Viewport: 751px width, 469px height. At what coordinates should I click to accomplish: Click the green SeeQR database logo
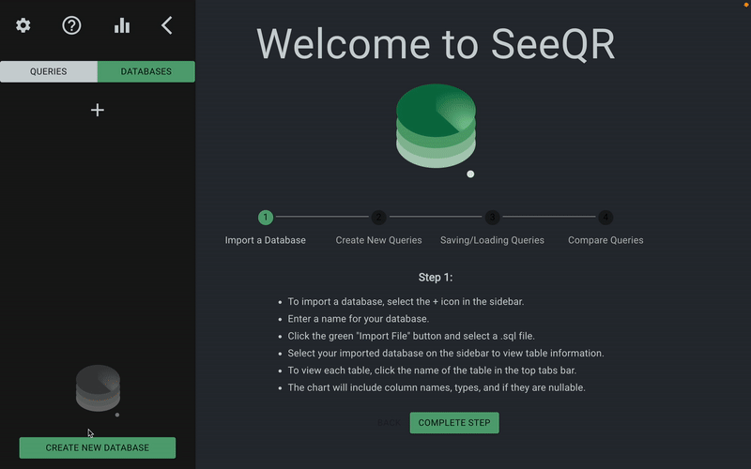[x=436, y=129]
